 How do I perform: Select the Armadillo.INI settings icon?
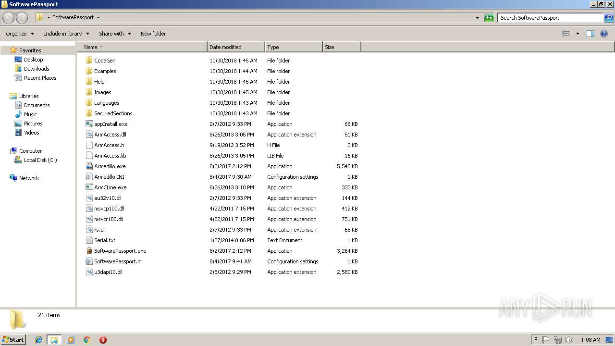coord(89,177)
